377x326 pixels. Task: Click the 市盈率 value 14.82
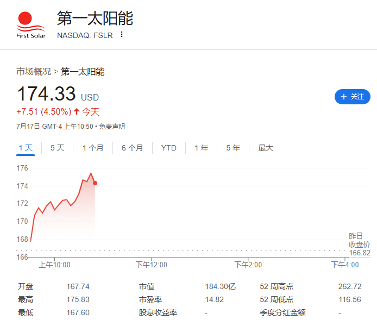pos(214,299)
